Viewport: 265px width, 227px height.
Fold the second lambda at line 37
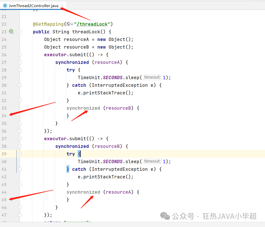click(20, 138)
